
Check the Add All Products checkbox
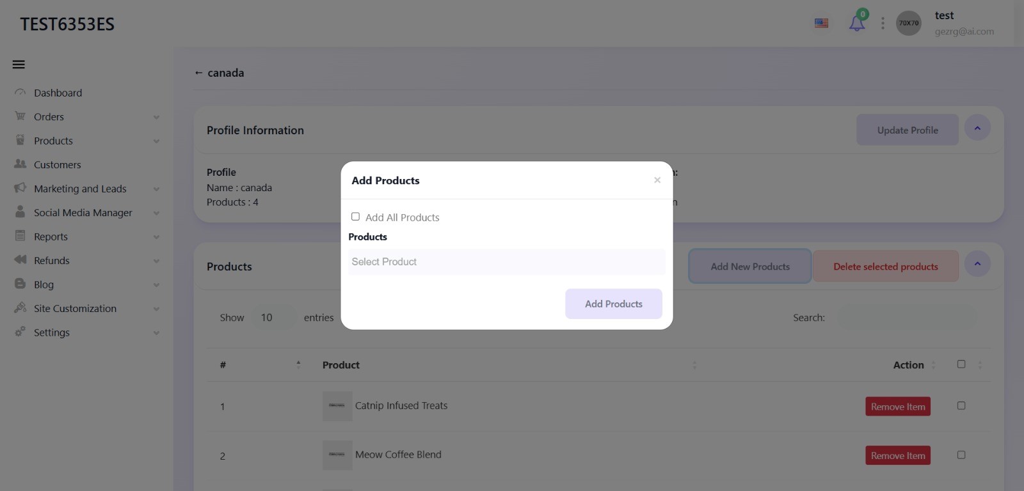355,217
